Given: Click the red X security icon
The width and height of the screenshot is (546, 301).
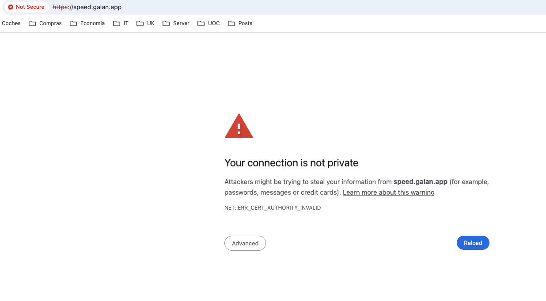Looking at the screenshot, I should pos(11,7).
